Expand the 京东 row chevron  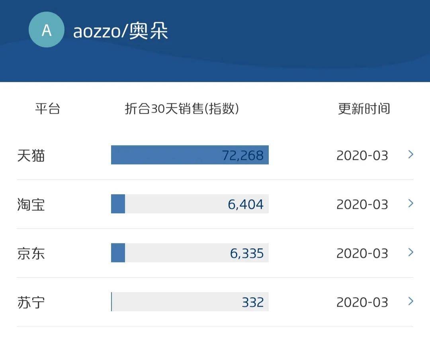[411, 252]
